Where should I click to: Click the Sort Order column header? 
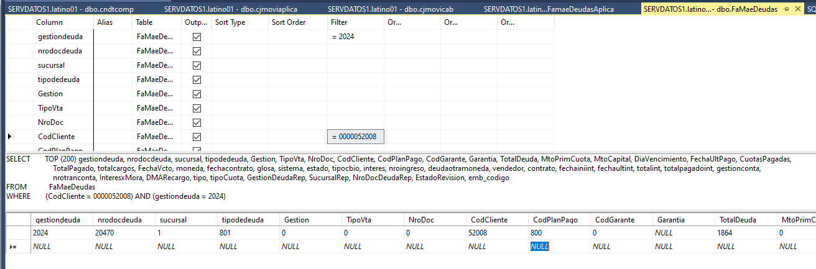(297, 22)
